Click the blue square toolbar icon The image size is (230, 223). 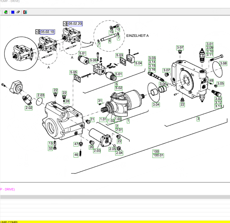coord(12,12)
